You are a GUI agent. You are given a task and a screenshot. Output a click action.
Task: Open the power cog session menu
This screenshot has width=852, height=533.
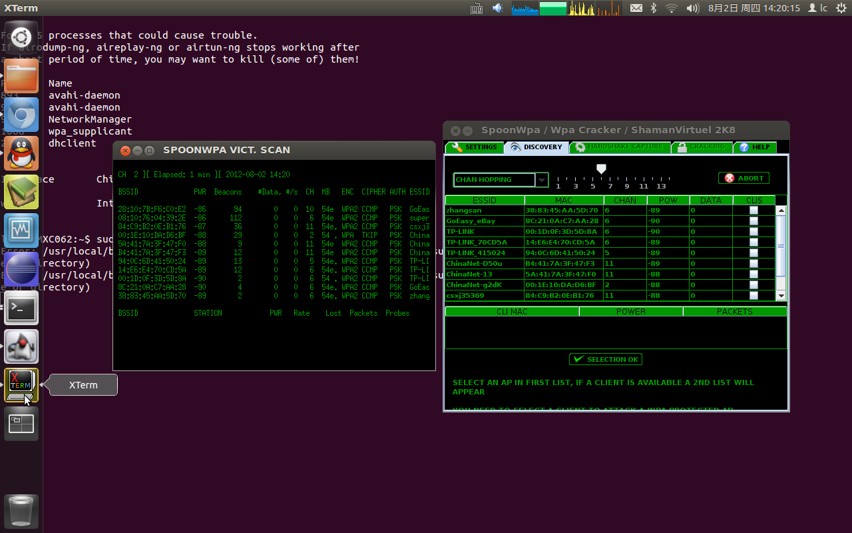tap(841, 8)
